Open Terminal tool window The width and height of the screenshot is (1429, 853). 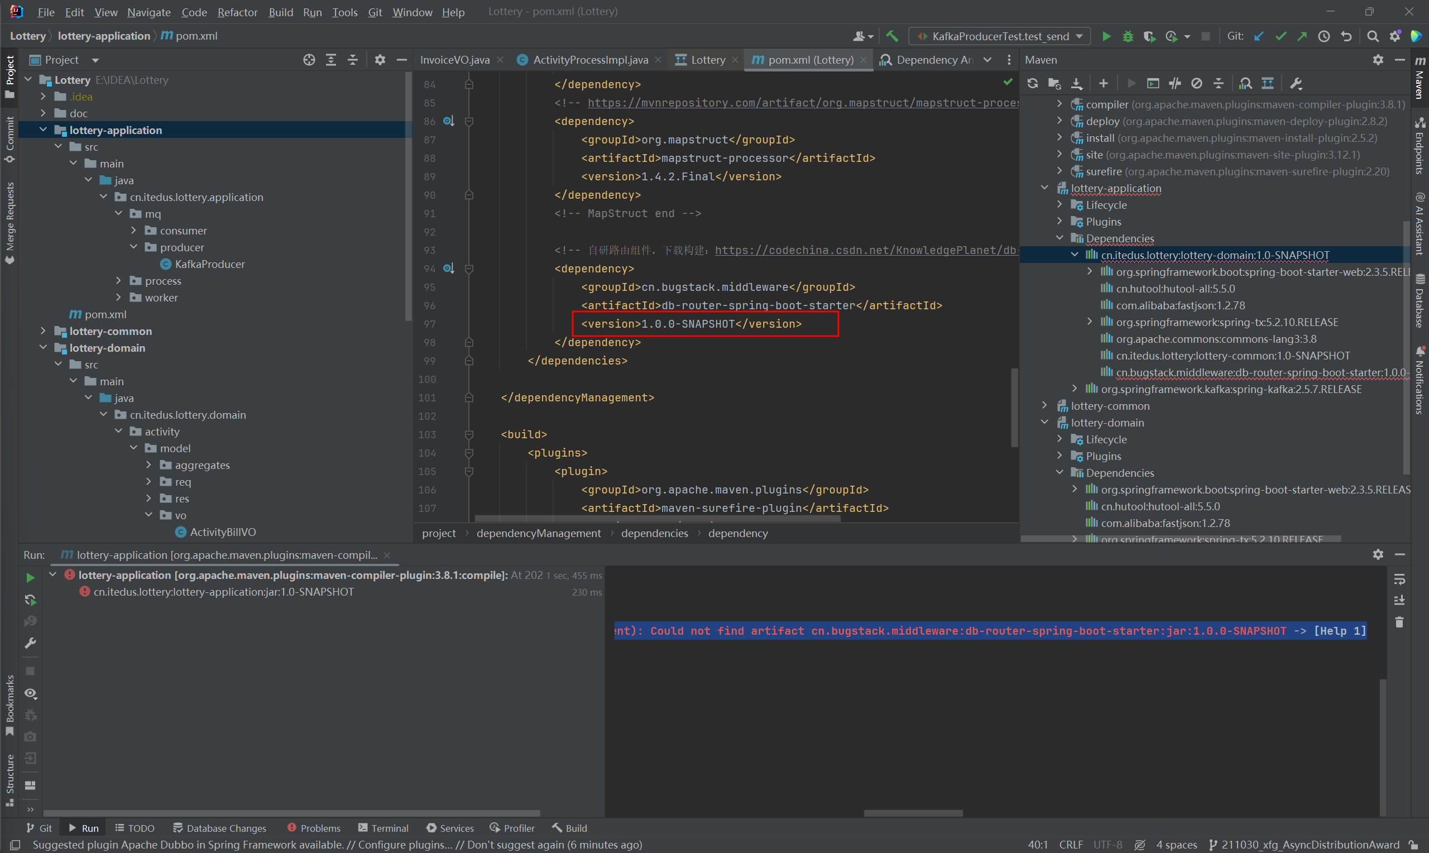pyautogui.click(x=383, y=828)
